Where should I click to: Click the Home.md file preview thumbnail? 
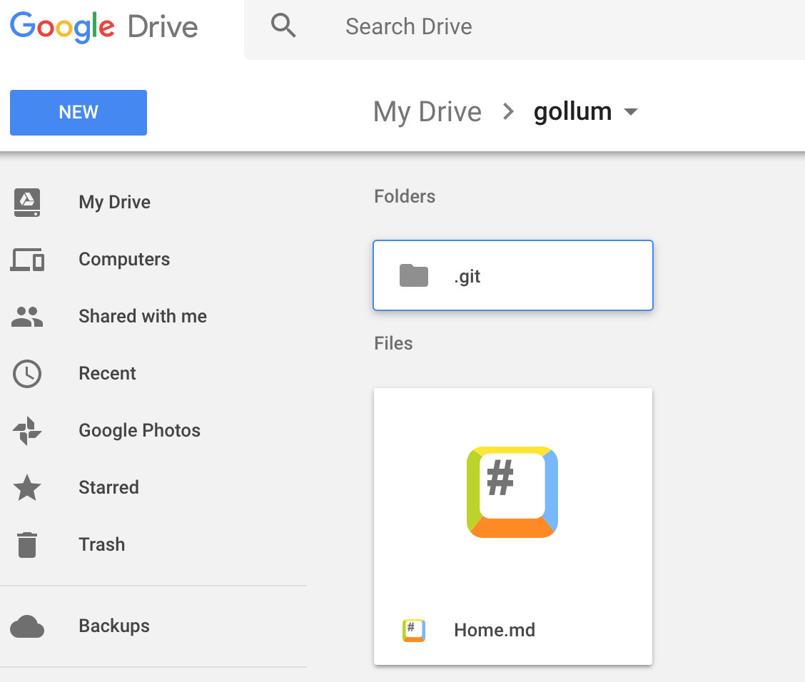[x=512, y=492]
